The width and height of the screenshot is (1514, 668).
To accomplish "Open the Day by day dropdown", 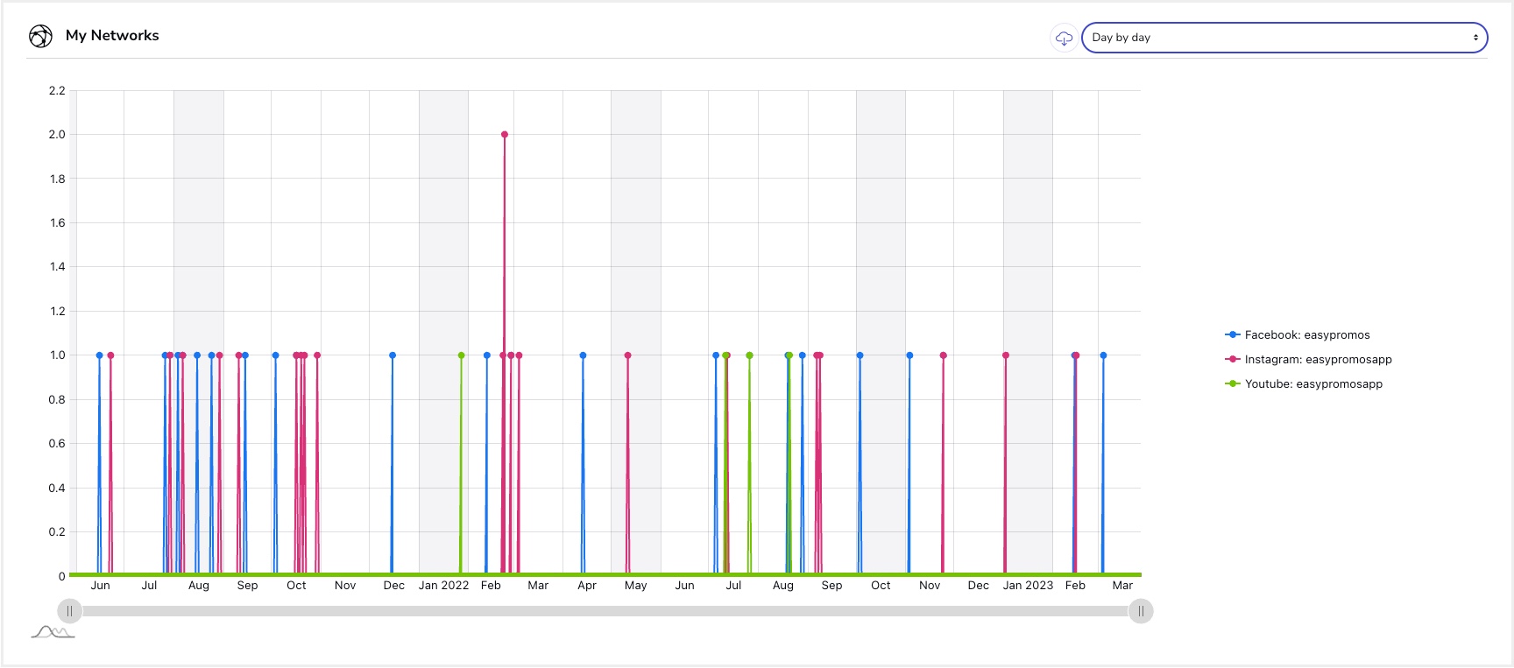I will [x=1284, y=38].
